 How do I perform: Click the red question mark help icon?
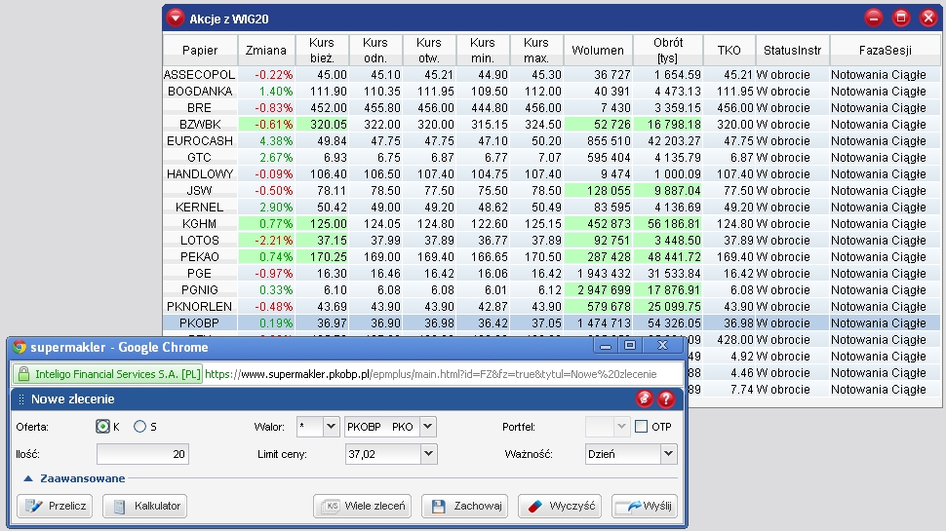[666, 398]
